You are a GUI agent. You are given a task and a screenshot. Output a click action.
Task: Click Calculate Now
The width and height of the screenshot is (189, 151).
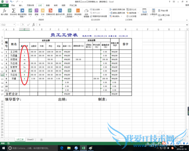point(163,11)
